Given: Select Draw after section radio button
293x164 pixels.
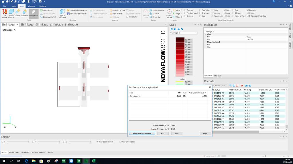Looking at the screenshot, I should point(120,142).
